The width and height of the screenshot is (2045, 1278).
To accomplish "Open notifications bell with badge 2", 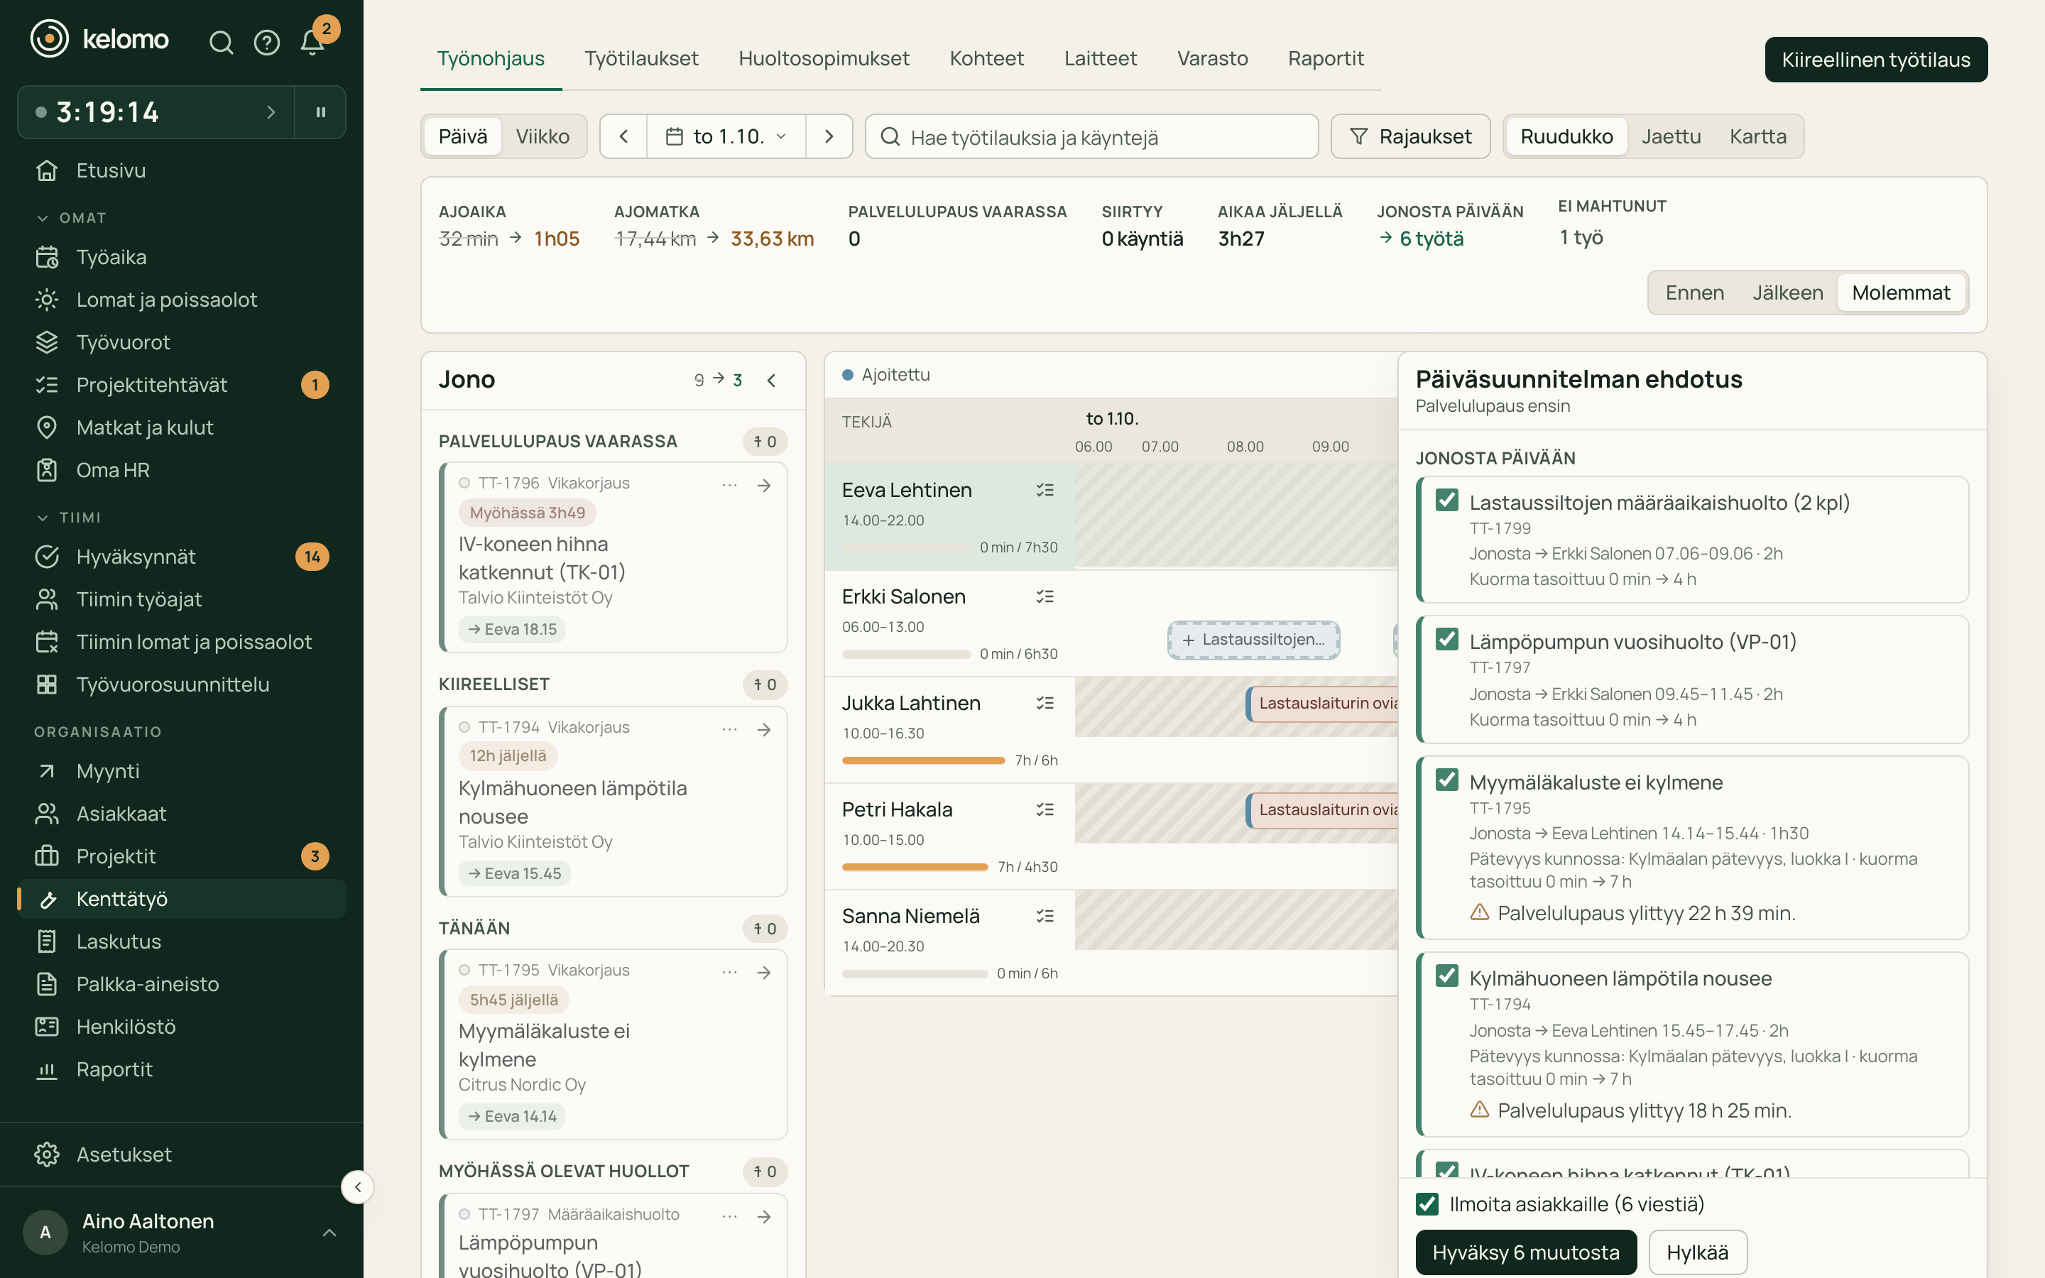I will pos(312,41).
